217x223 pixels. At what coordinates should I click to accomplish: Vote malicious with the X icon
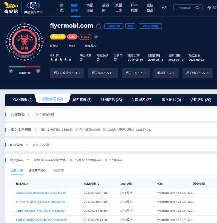(38, 71)
